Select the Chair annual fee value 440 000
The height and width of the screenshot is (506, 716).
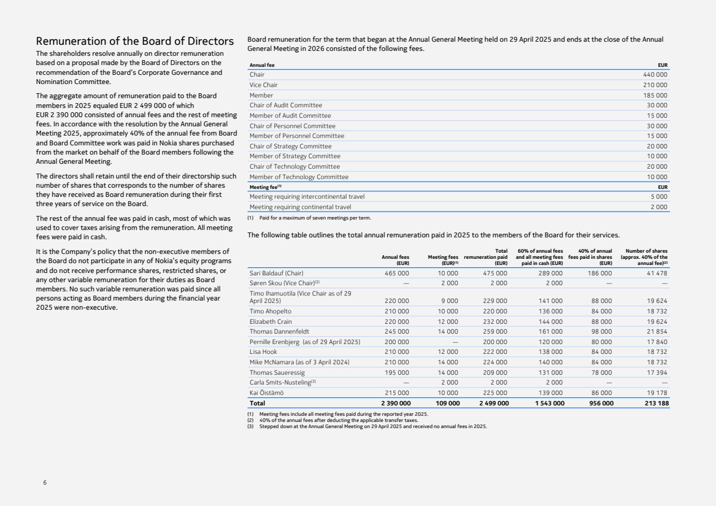655,74
